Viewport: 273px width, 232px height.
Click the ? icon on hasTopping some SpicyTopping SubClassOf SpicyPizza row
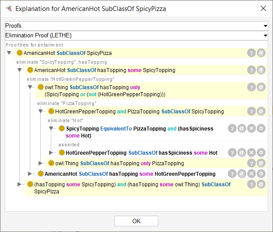point(252,185)
